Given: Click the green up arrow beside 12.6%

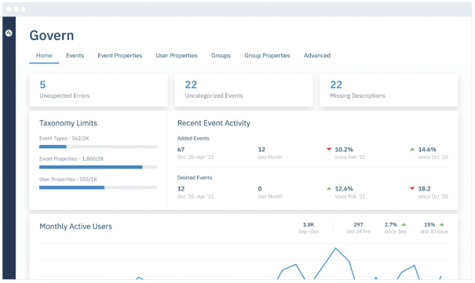Looking at the screenshot, I should (329, 189).
